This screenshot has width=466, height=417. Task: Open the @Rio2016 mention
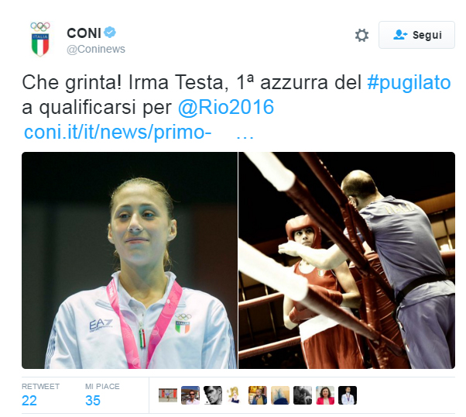click(x=226, y=107)
